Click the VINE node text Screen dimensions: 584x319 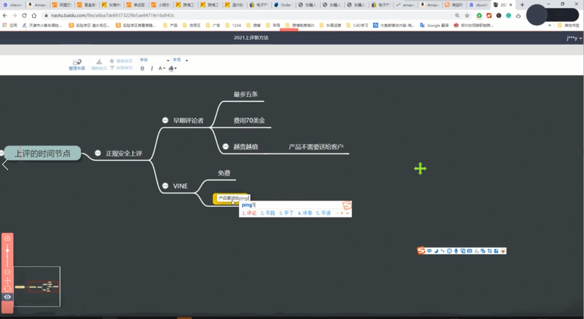(180, 186)
